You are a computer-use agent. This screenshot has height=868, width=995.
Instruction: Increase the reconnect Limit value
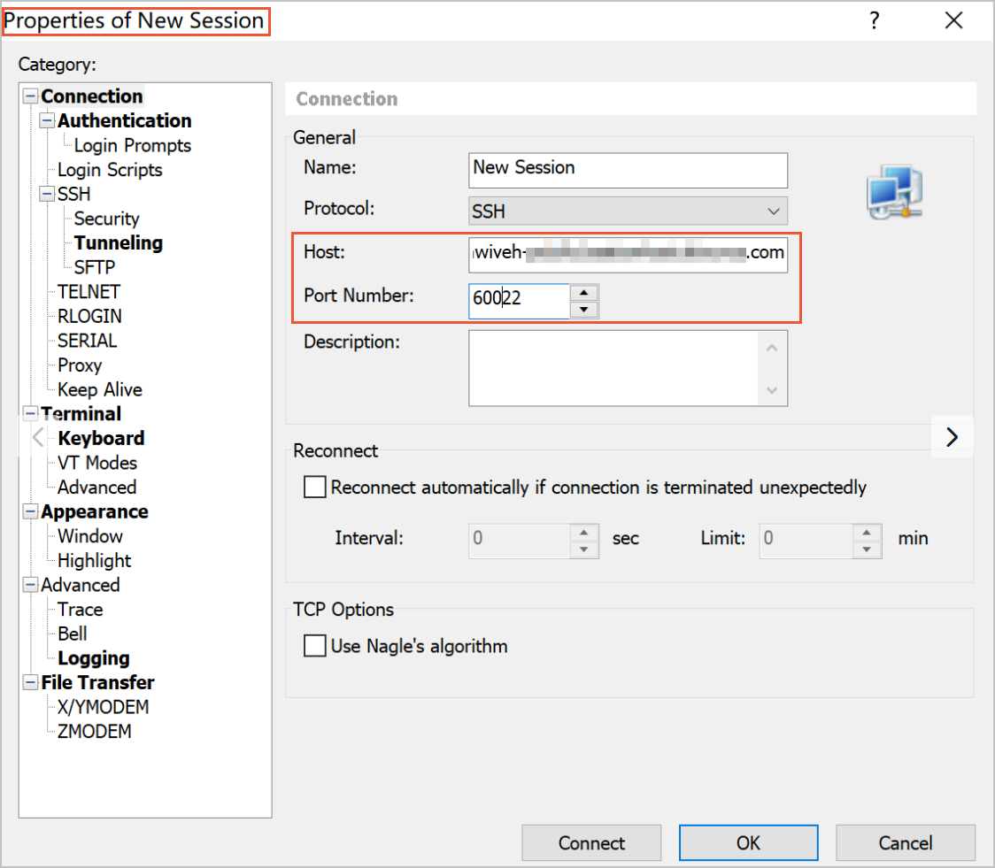(867, 532)
